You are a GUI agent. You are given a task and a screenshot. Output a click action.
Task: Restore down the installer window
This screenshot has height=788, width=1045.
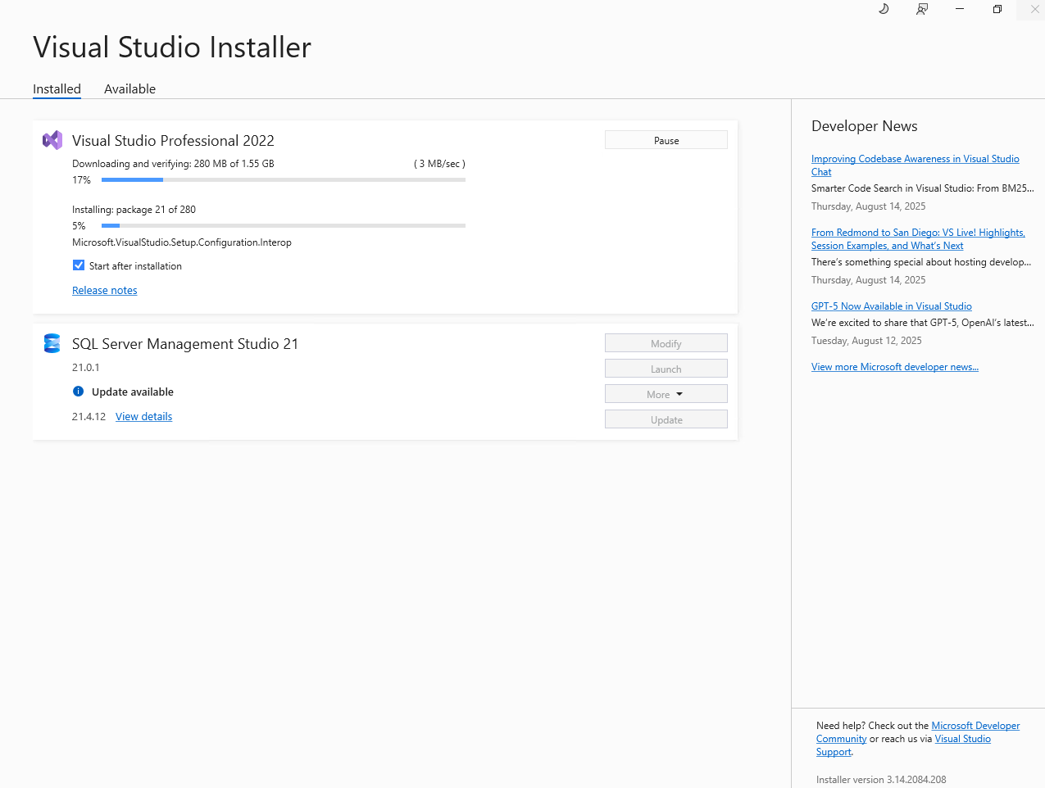[x=997, y=9]
